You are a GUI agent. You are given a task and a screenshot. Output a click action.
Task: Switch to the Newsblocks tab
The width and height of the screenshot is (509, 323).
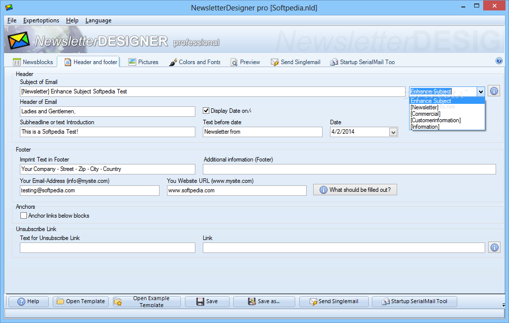coord(33,62)
